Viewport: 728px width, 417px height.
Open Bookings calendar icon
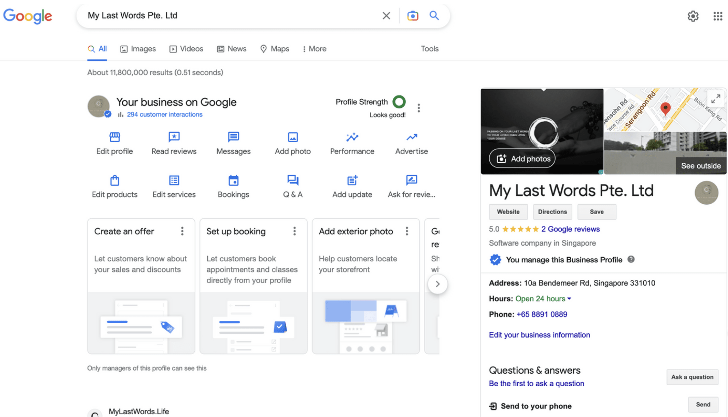pos(233,180)
